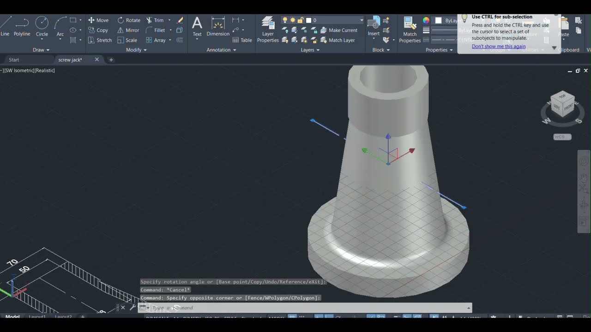591x332 pixels.
Task: Select the Polyline tool
Action: pos(22,26)
